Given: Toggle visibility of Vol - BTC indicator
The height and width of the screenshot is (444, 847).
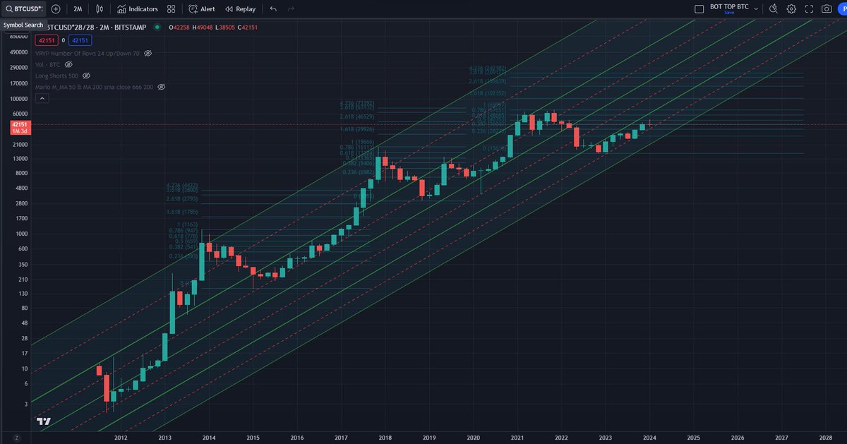Looking at the screenshot, I should tap(69, 64).
